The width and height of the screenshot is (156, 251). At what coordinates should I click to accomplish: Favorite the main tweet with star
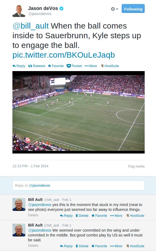[x=56, y=66]
